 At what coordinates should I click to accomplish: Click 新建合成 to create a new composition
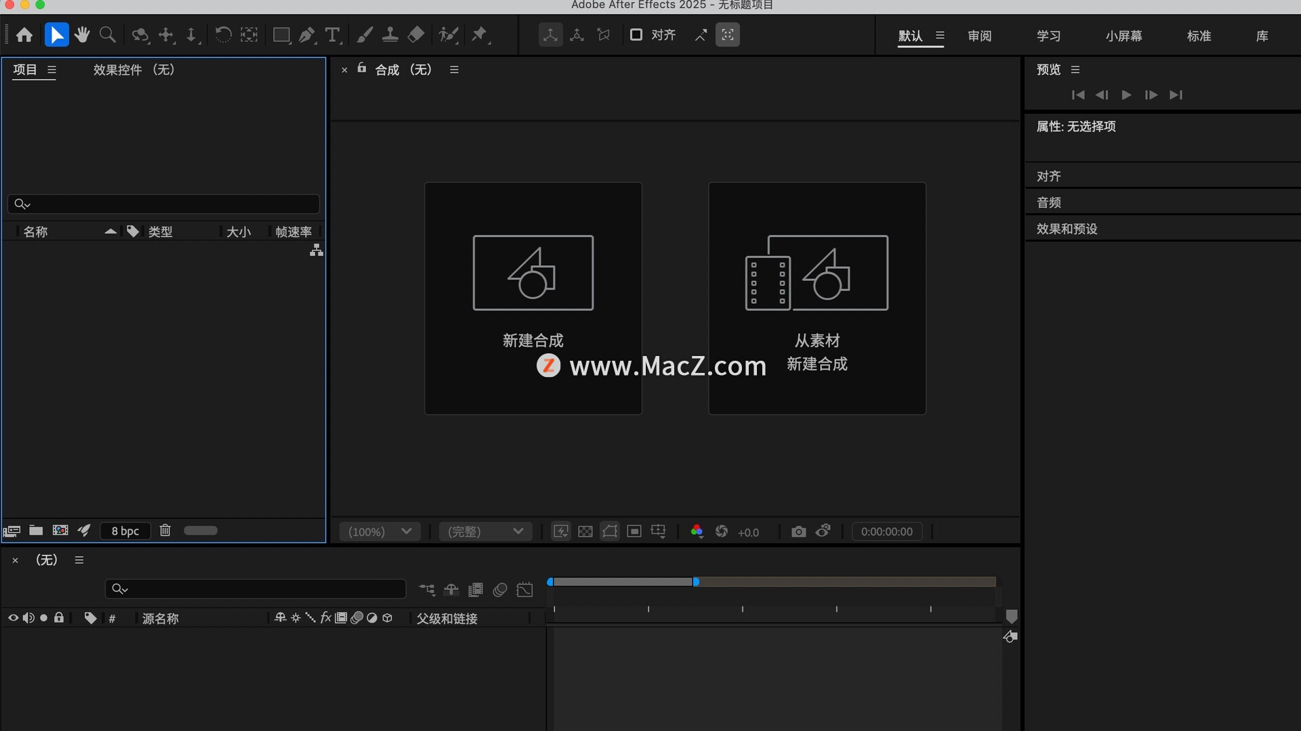[533, 298]
